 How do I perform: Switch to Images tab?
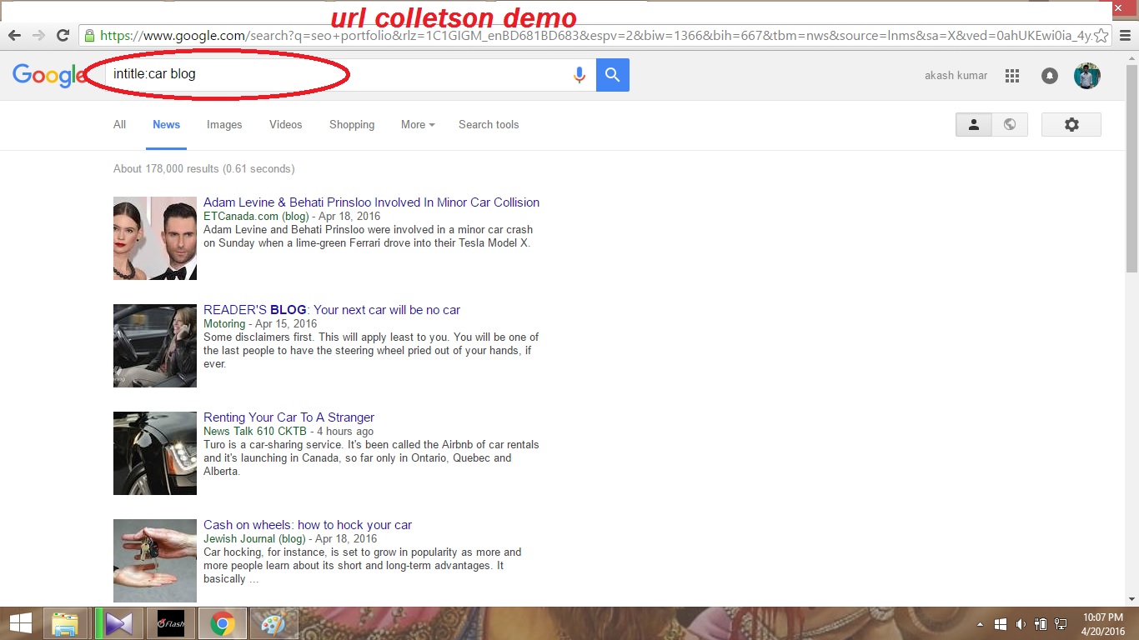pos(224,124)
